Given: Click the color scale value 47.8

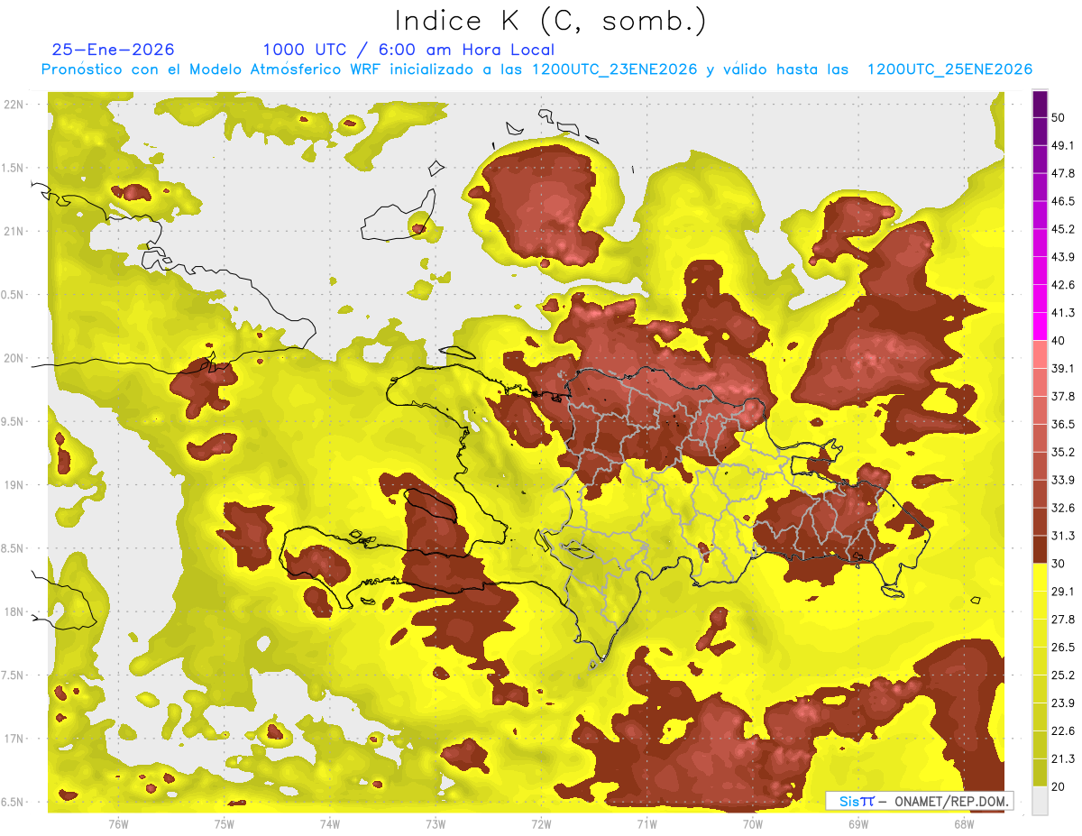Looking at the screenshot, I should [1063, 173].
